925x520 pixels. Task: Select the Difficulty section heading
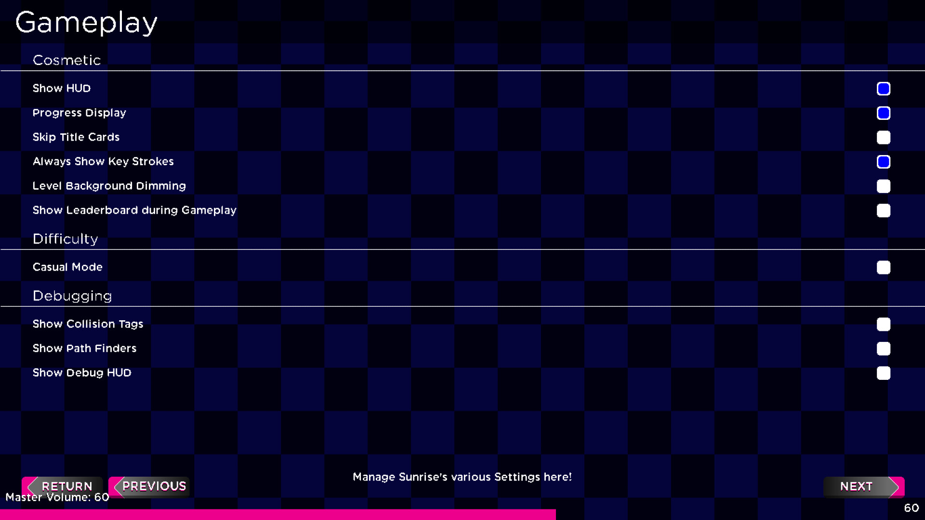point(65,239)
